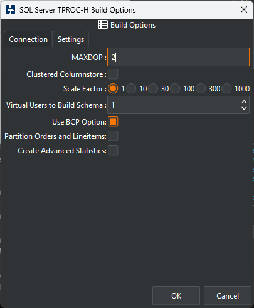254x308 pixels.
Task: Choose Scale Factor 30 option
Action: (153, 88)
